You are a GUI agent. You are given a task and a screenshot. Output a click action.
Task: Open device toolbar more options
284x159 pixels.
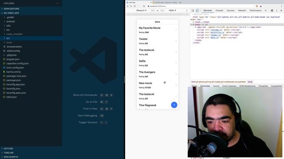[187, 11]
